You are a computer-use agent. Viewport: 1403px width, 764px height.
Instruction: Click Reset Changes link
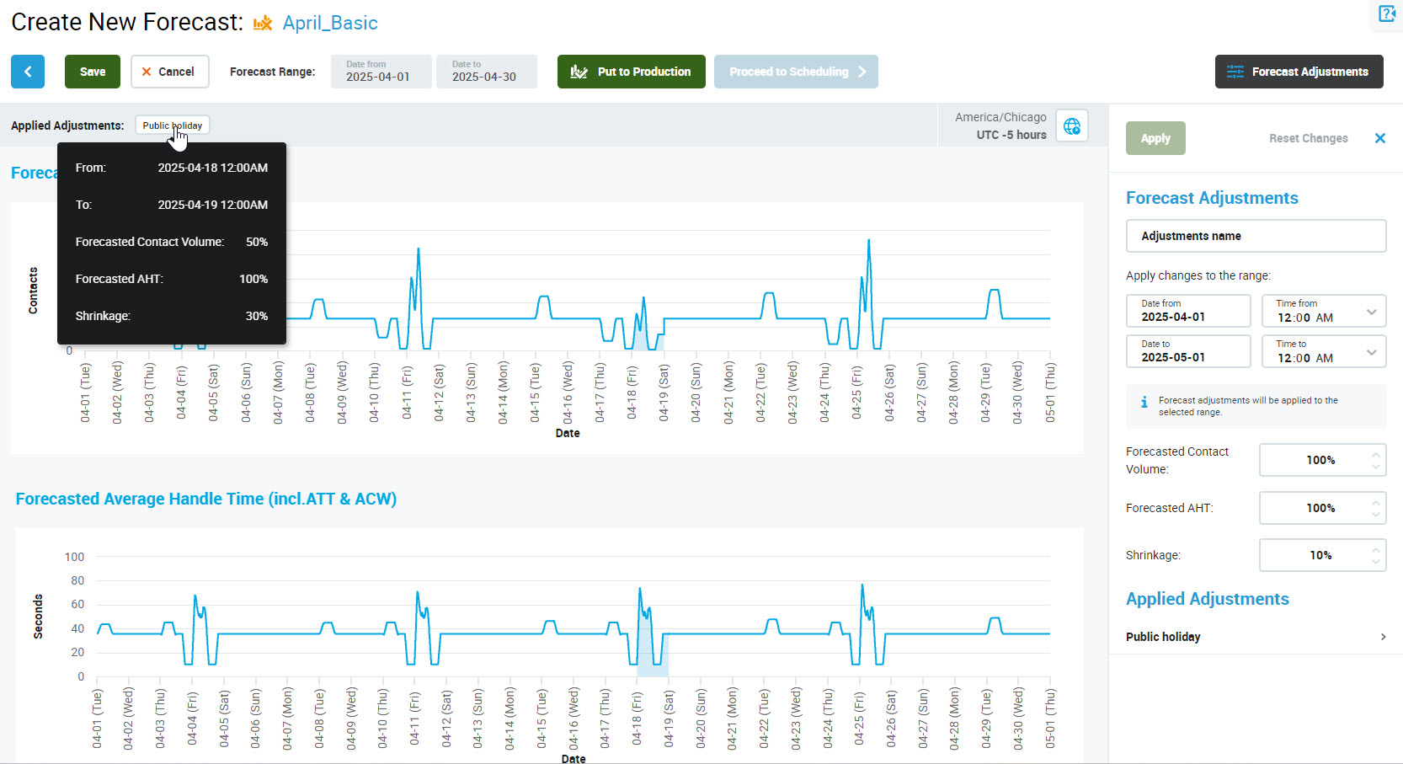pos(1308,138)
